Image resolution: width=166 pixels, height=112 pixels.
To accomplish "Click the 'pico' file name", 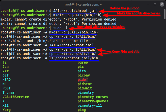I will pos(82,71).
